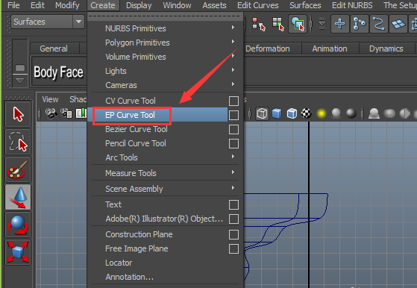The image size is (417, 288).
Task: Open the Edit NURBS menu
Action: click(352, 5)
